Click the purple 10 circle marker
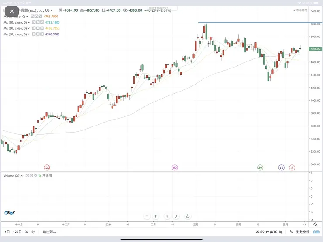This screenshot has height=242, width=323. [x=282, y=167]
